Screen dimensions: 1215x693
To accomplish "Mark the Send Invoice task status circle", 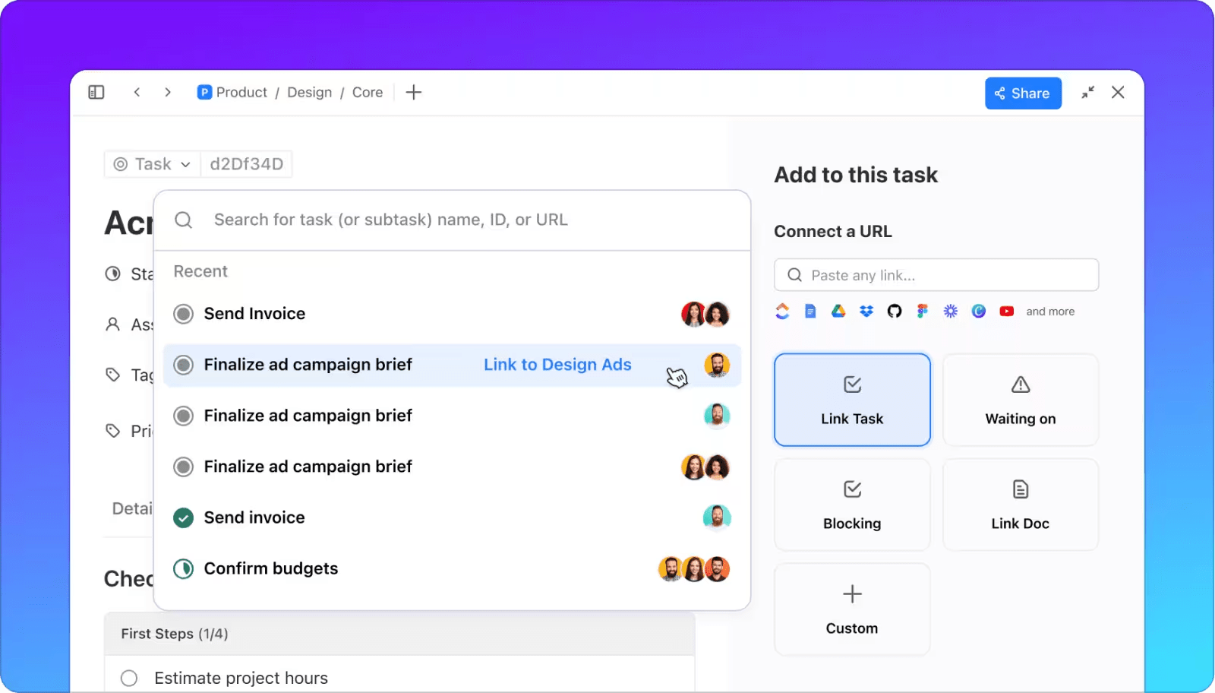I will point(183,314).
